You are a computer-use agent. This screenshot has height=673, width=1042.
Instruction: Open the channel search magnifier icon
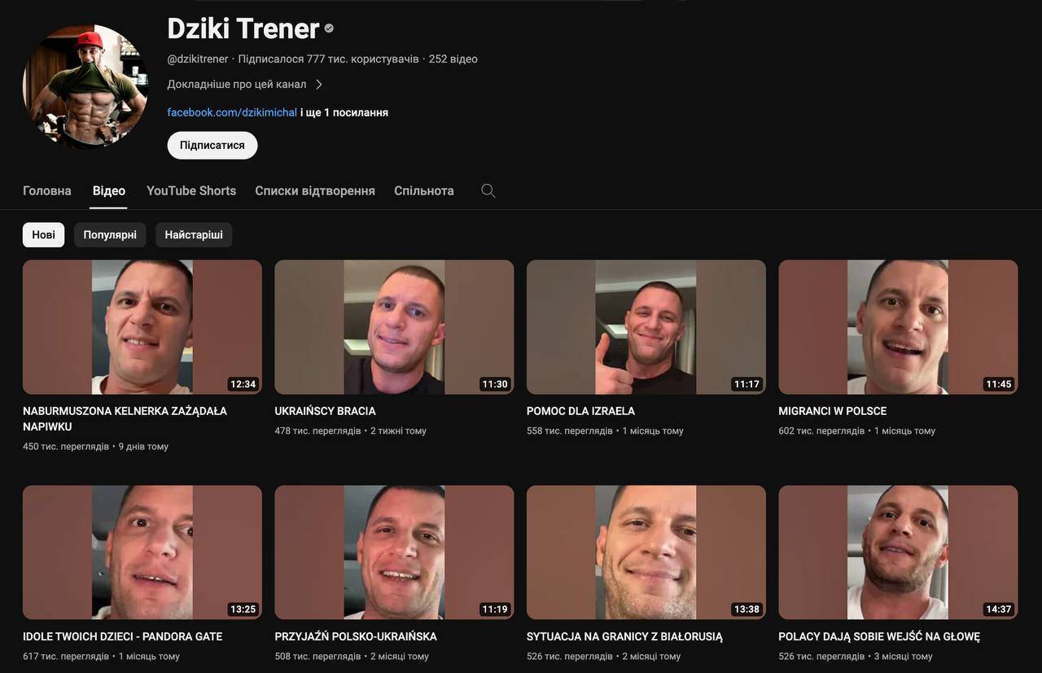coord(488,190)
